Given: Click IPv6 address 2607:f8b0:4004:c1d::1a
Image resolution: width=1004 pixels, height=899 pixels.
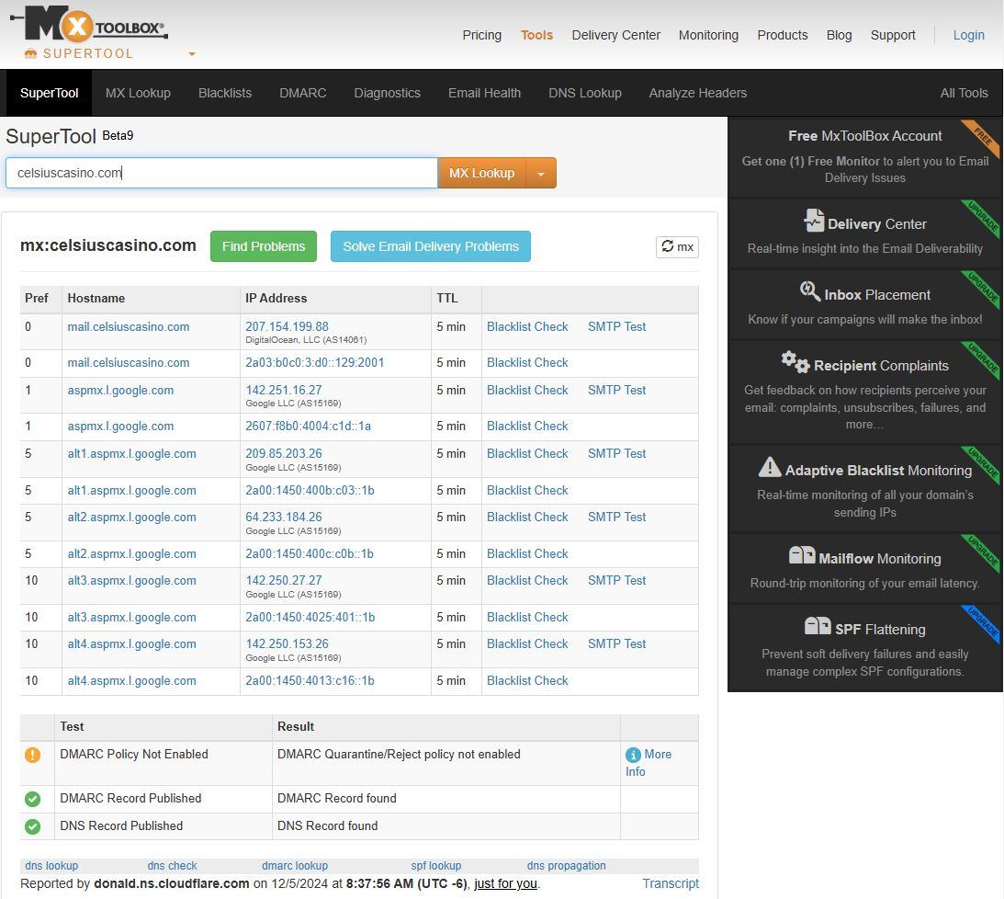Looking at the screenshot, I should tap(308, 427).
